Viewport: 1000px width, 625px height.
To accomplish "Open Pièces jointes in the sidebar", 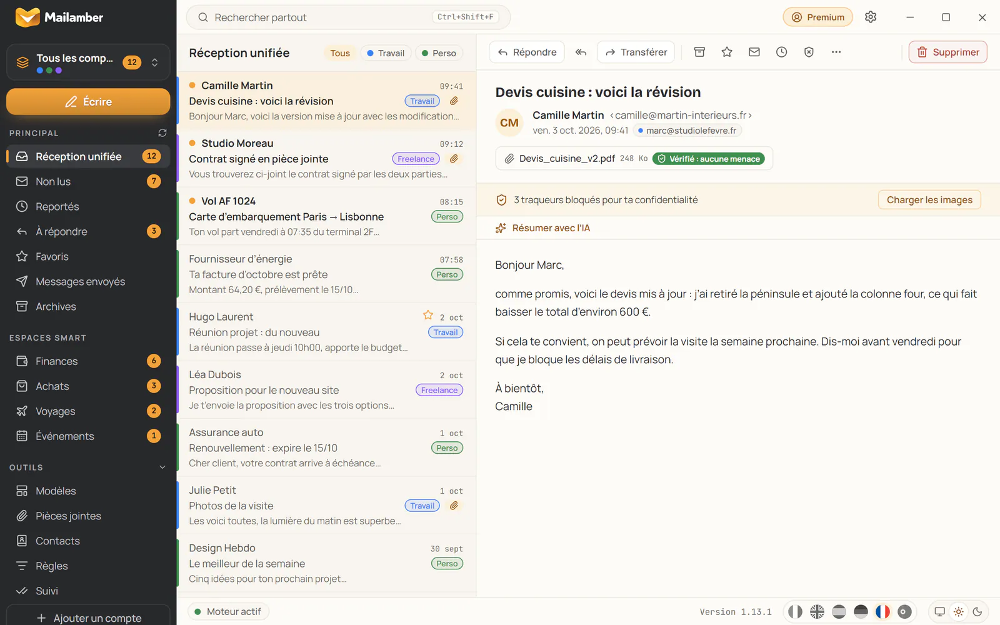I will pyautogui.click(x=88, y=516).
